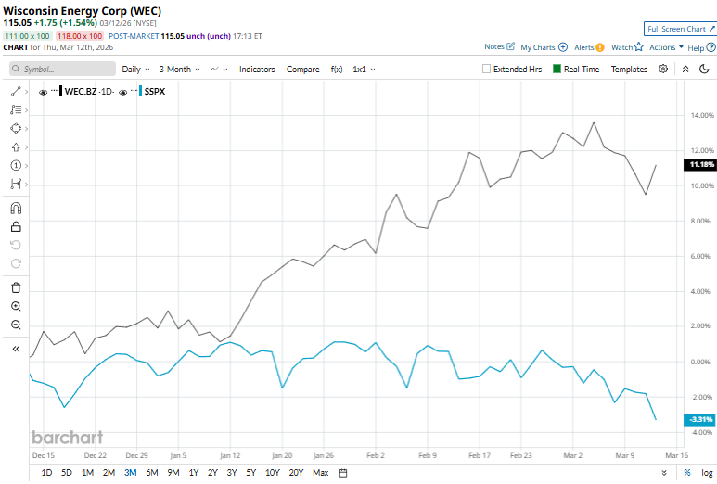Toggle the Real-Time checkbox
The image size is (717, 484).
pyautogui.click(x=557, y=69)
